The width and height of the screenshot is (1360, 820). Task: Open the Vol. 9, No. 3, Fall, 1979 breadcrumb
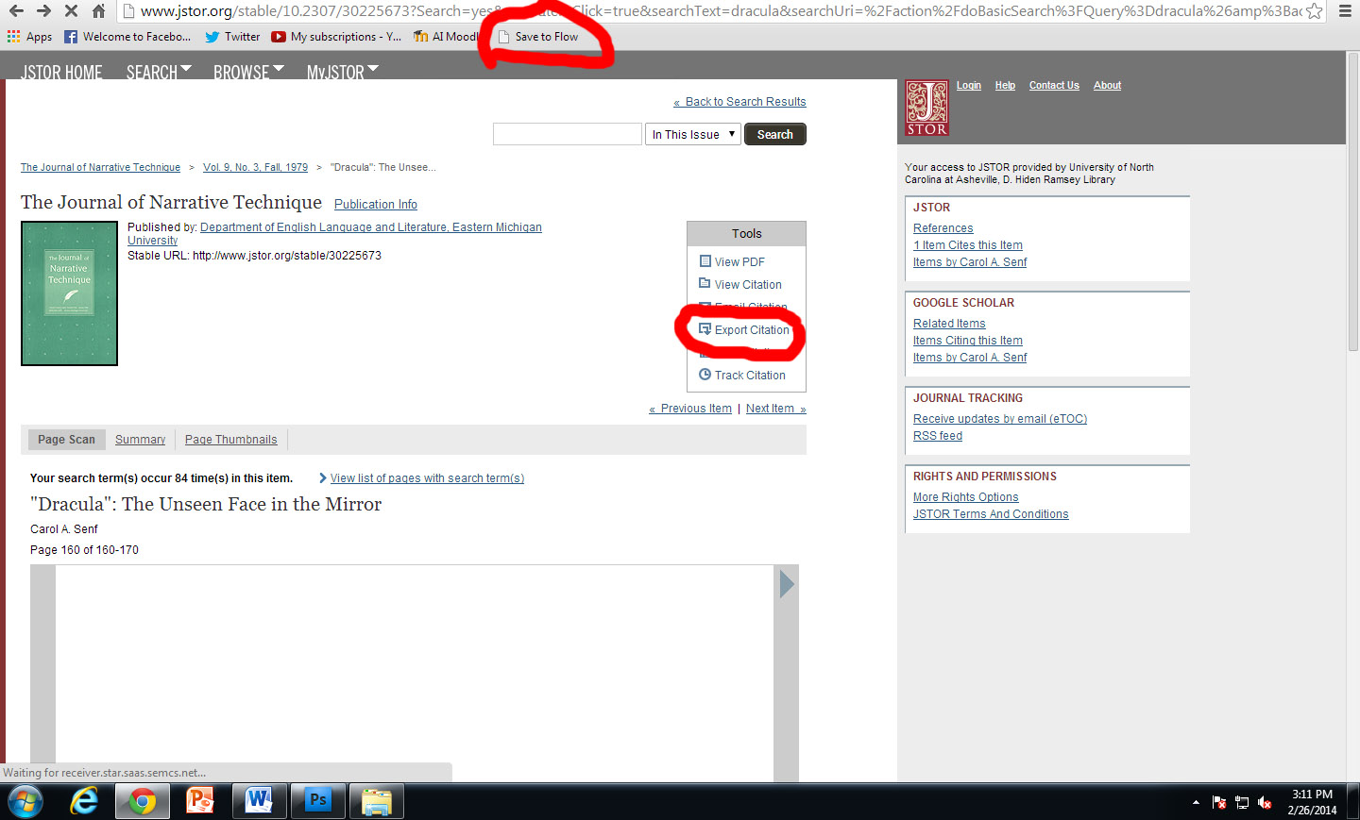(255, 167)
